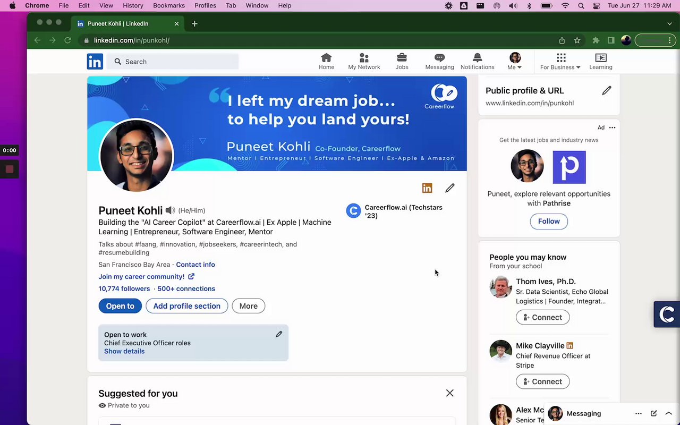Play name pronunciation speaker icon
This screenshot has height=425, width=680.
pyautogui.click(x=170, y=210)
